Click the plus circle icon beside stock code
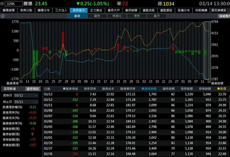This screenshot has width=230, height=157. (x=2, y=3)
